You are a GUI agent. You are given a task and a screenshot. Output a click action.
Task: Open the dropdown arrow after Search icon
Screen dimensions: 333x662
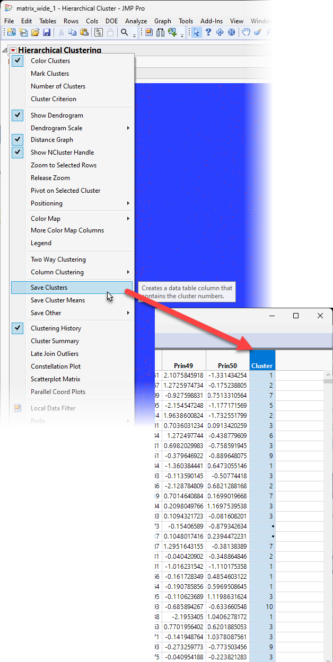(134, 35)
